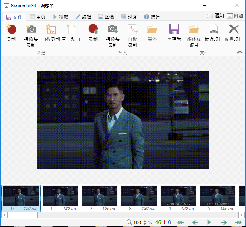
Task: Click the 130 ms delay of frame 4
Action: pyautogui.click(x=188, y=208)
